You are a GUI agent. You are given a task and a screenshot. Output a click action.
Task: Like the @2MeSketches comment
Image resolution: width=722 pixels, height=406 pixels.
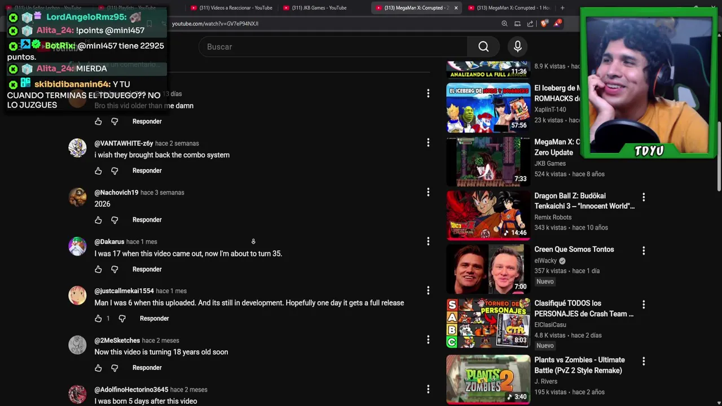pyautogui.click(x=98, y=368)
